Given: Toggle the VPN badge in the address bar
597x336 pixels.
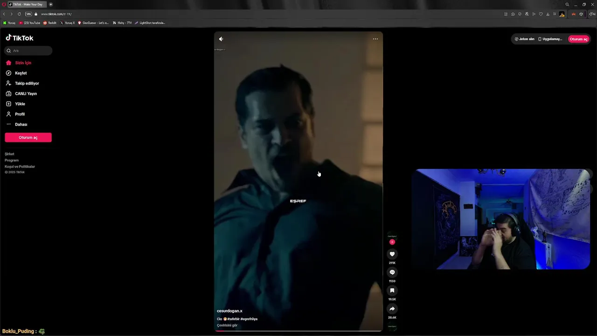Looking at the screenshot, I should coord(28,14).
